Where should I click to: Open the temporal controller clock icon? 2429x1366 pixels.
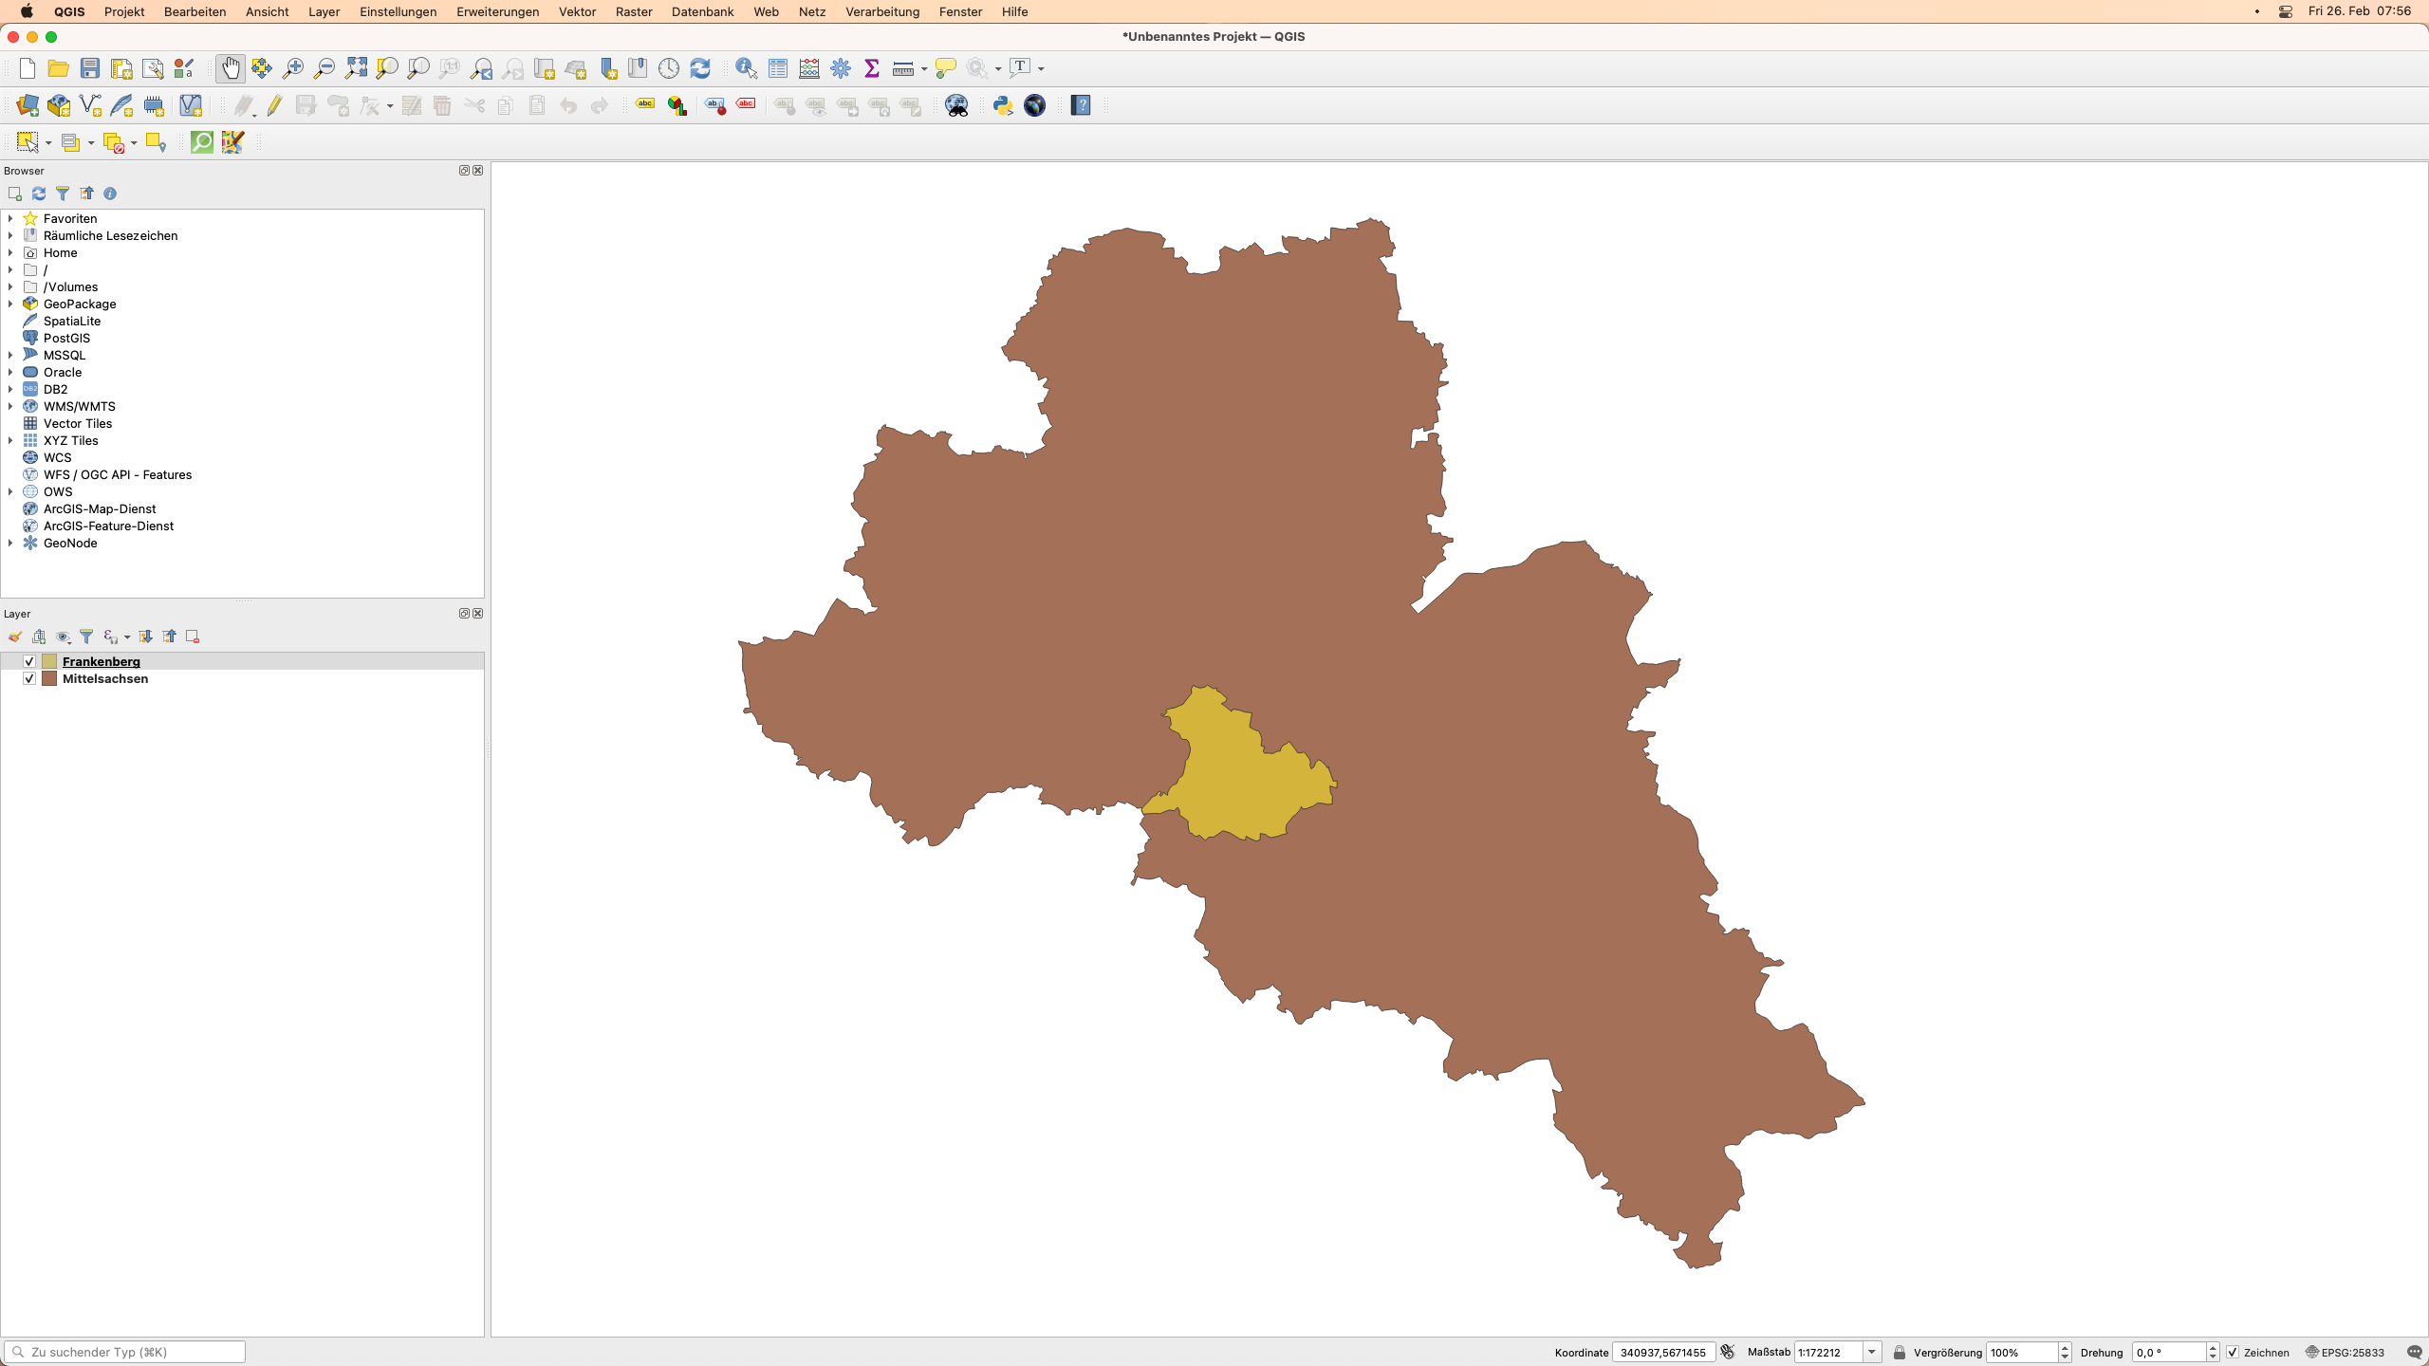point(668,68)
